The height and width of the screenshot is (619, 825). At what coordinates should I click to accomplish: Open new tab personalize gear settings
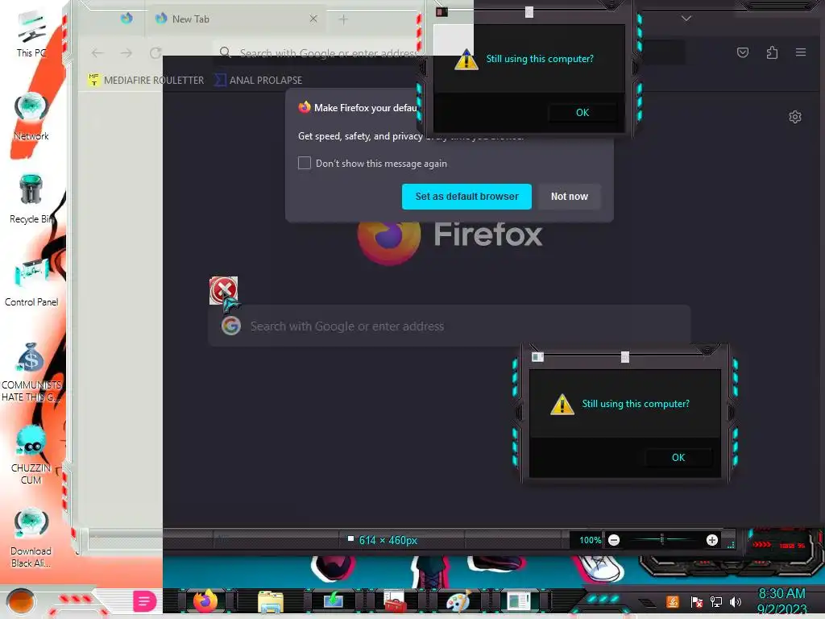pos(795,117)
